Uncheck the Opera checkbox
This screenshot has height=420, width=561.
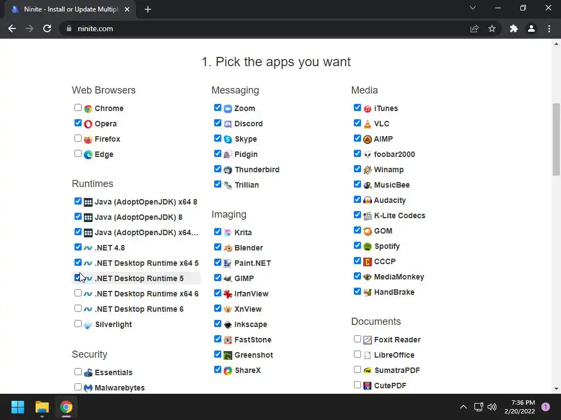pyautogui.click(x=78, y=123)
